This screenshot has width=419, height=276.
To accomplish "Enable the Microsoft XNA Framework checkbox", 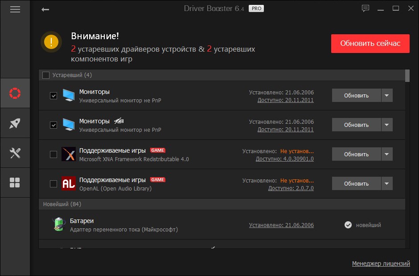I will click(x=53, y=154).
